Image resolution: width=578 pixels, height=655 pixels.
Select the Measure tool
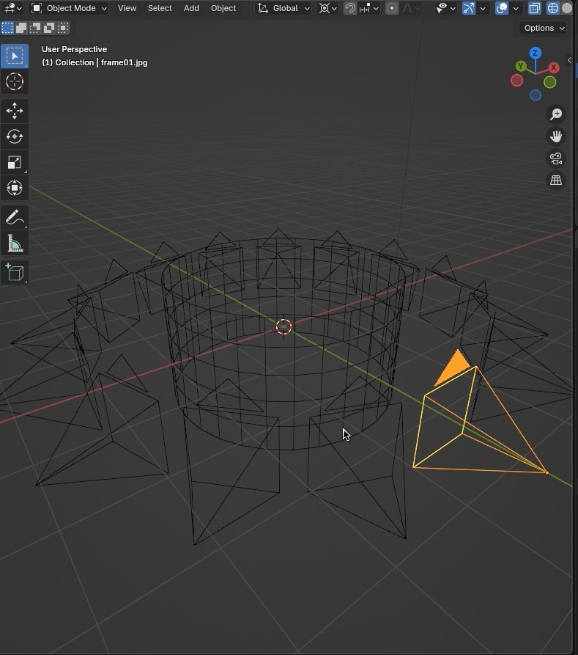15,244
